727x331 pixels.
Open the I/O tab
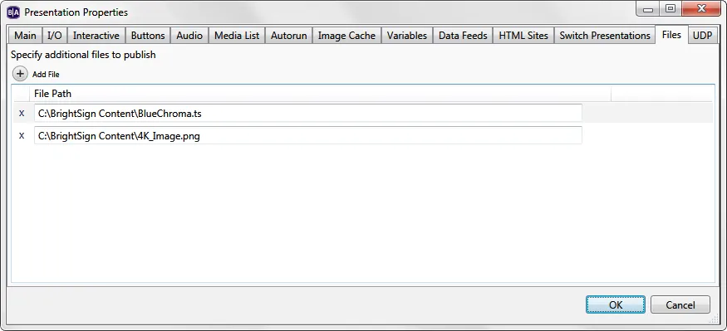[55, 36]
